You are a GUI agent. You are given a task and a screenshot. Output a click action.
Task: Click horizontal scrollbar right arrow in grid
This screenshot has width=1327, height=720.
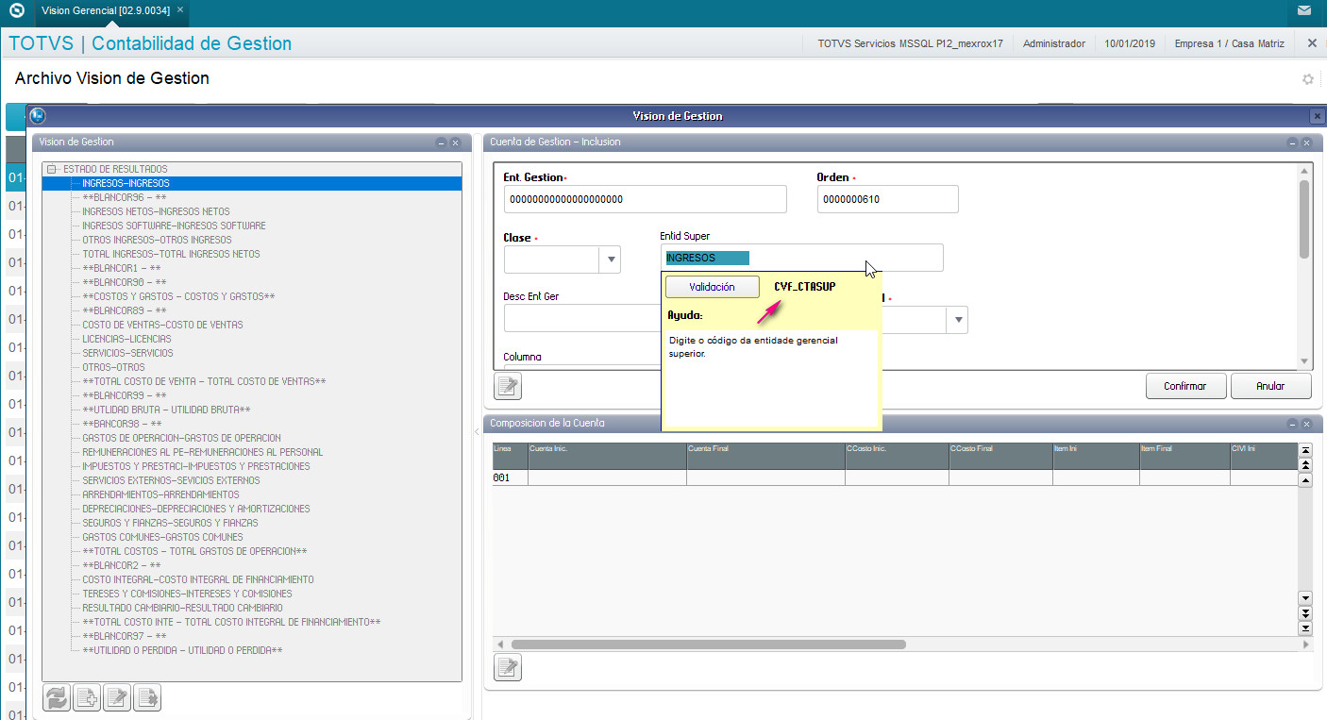[x=1305, y=645]
